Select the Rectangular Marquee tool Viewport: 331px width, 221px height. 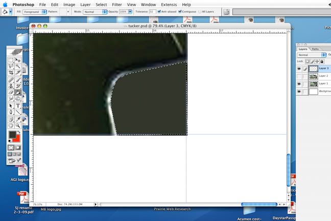click(x=11, y=60)
